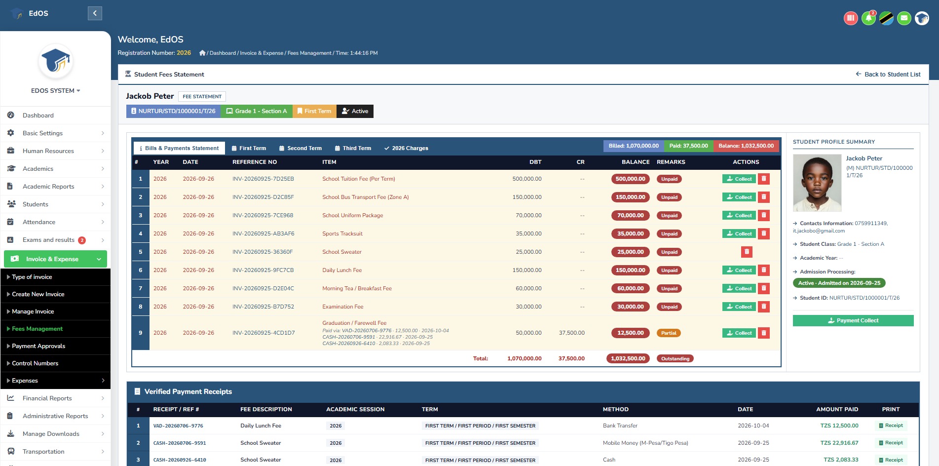Collapse the Invoice & Expense section
The height and width of the screenshot is (466, 939).
tap(55, 259)
